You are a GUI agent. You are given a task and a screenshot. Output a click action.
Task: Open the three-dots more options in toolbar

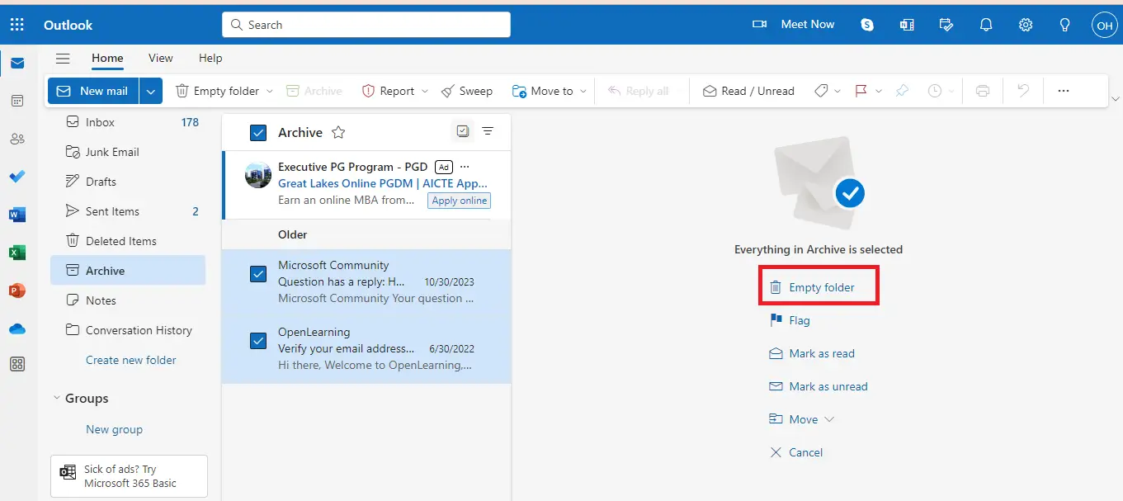pos(1064,91)
